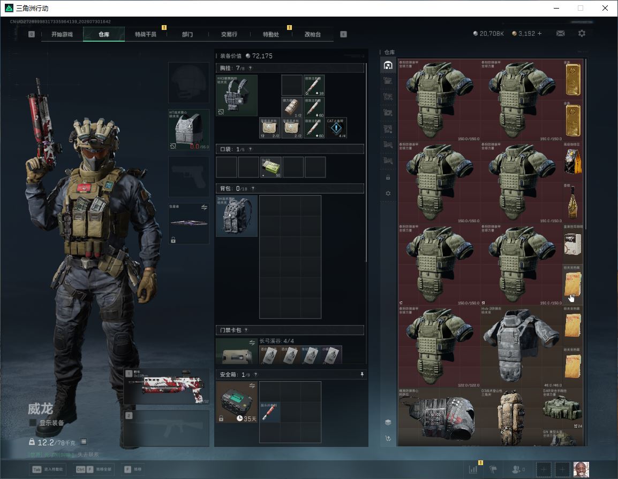Select the warehouse home category icon
This screenshot has width=618, height=479.
click(388, 65)
